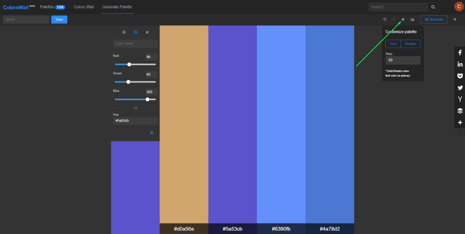The height and width of the screenshot is (234, 465).
Task: Save to Pocket icon
Action: click(460, 76)
